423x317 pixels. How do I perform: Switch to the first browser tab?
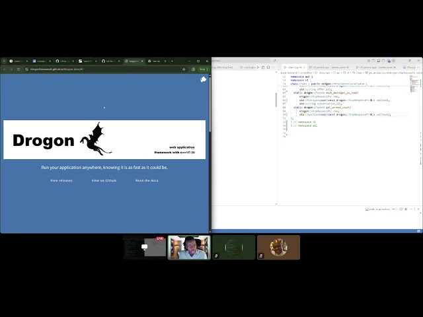pyautogui.click(x=19, y=61)
